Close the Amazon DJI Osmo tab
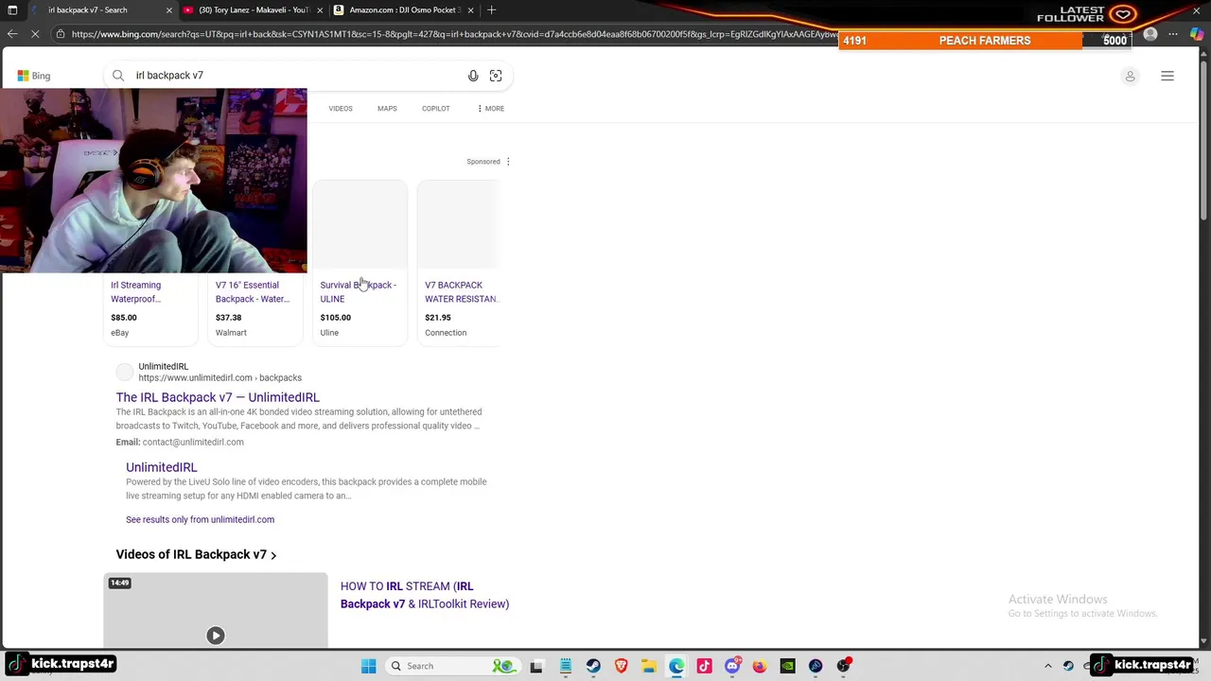1211x681 pixels. click(470, 10)
